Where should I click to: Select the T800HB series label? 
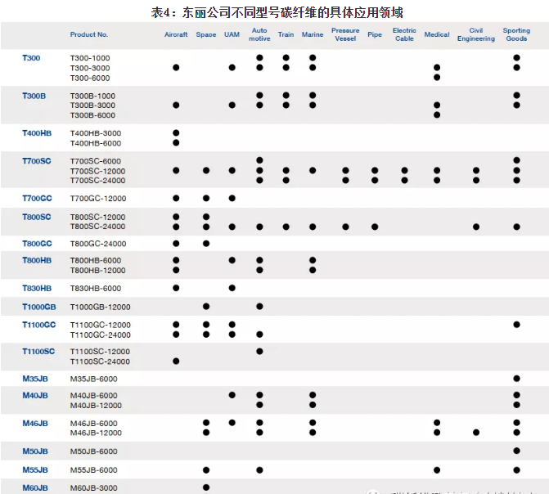click(x=37, y=260)
